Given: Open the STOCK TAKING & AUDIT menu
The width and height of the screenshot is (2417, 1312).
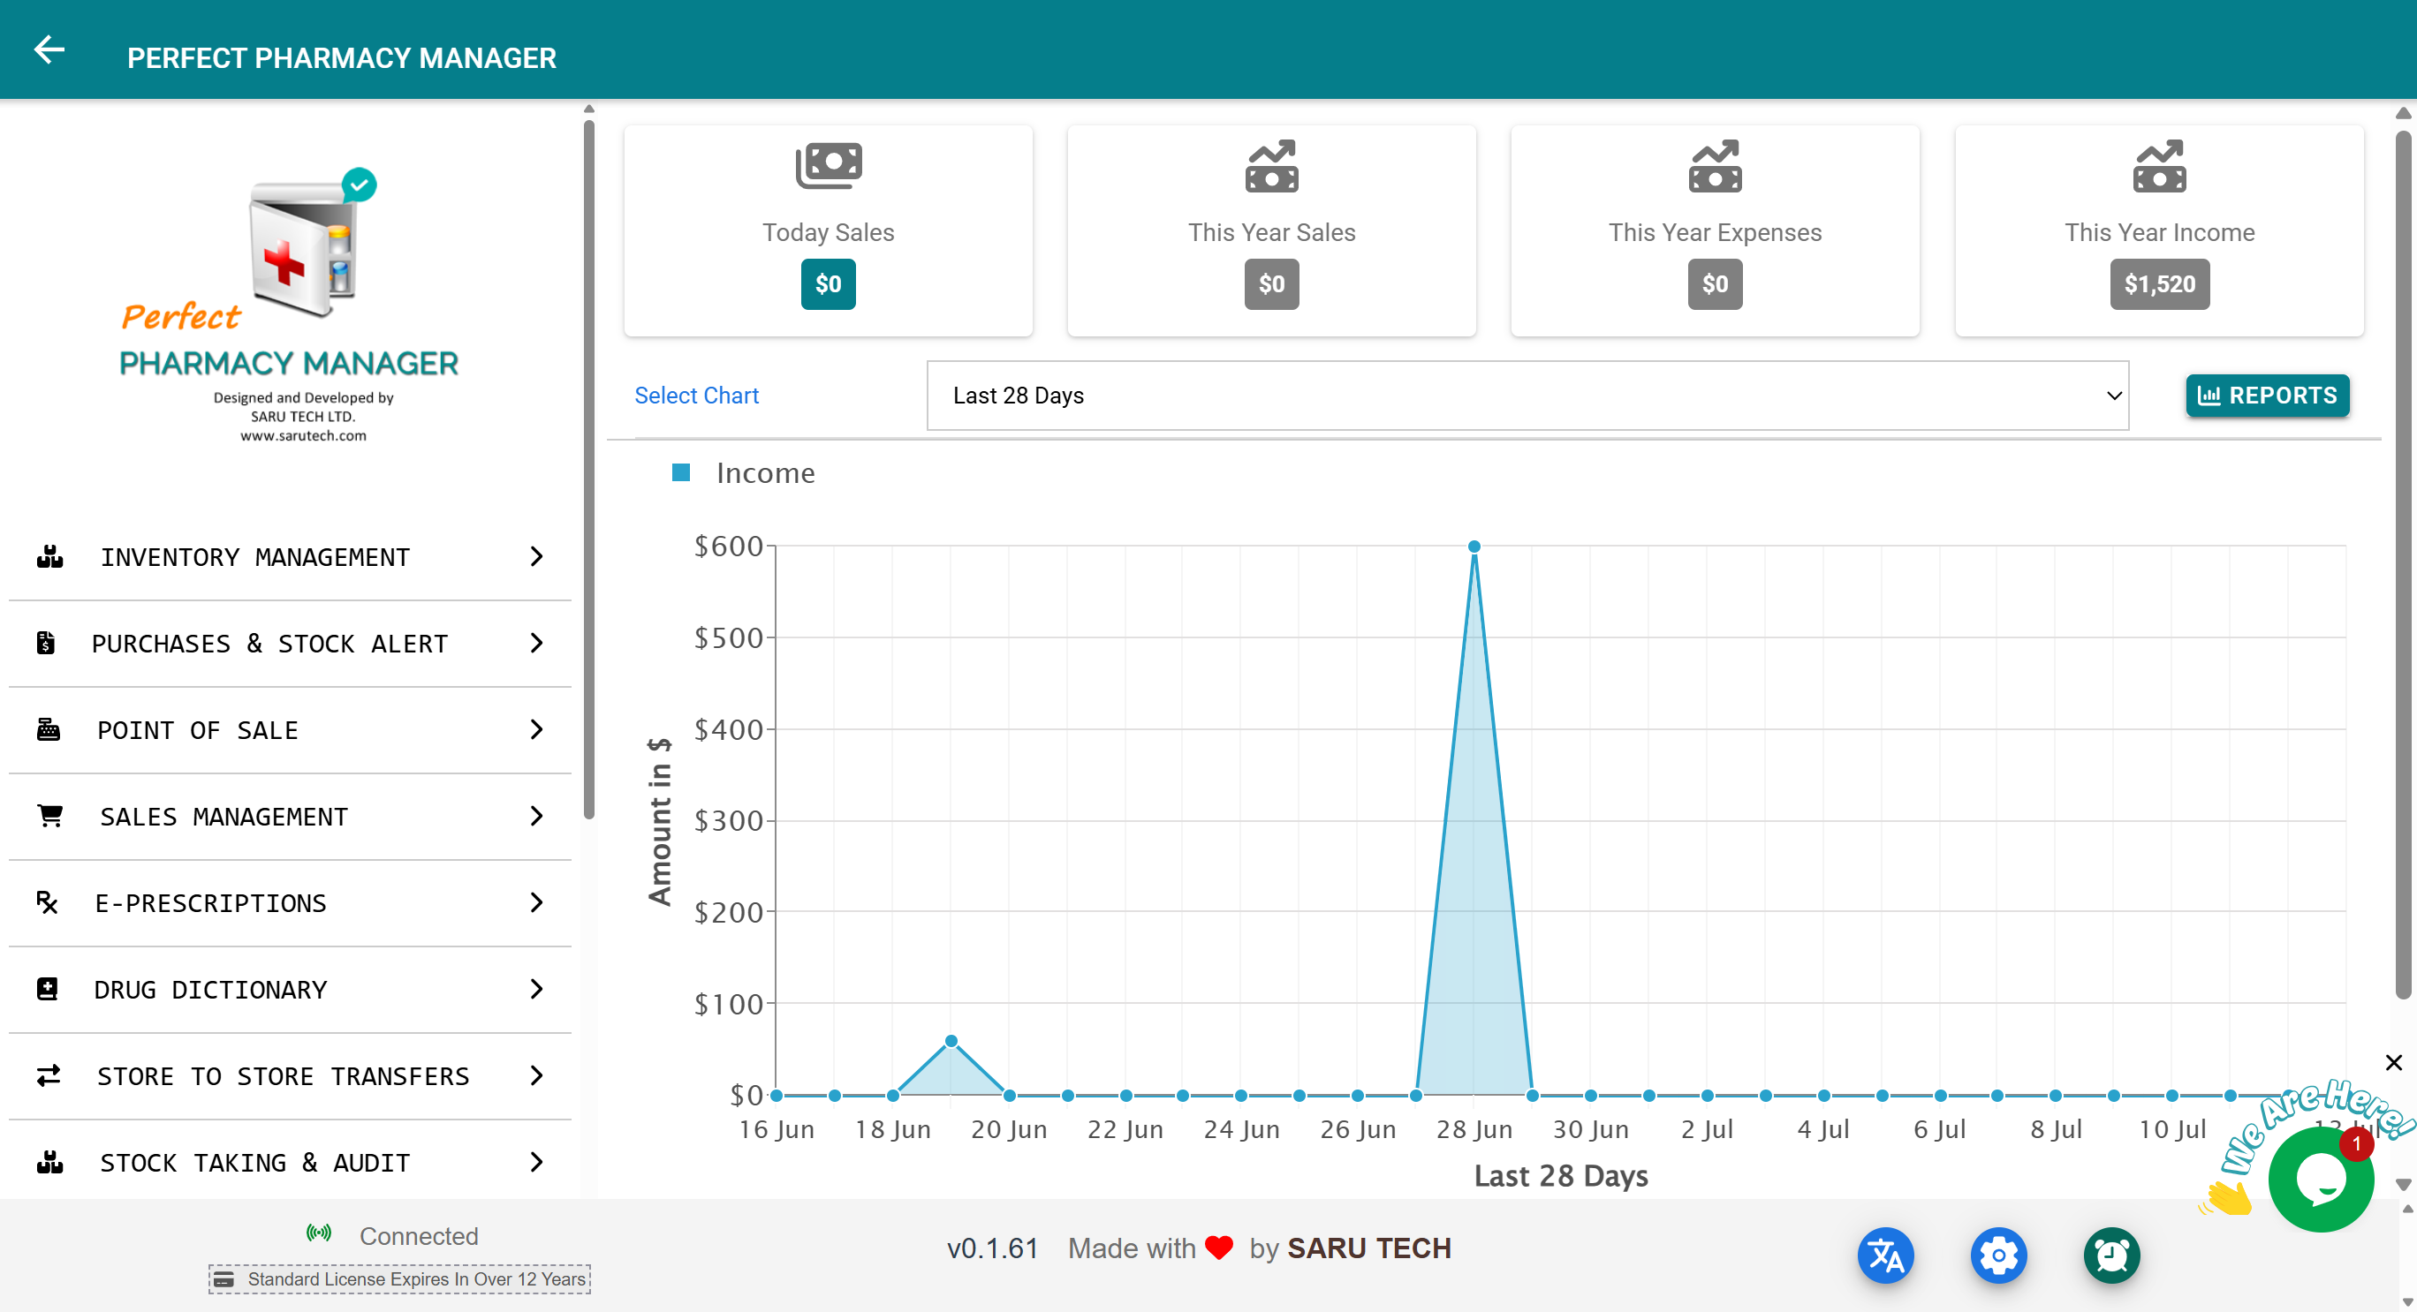Looking at the screenshot, I should pos(290,1162).
